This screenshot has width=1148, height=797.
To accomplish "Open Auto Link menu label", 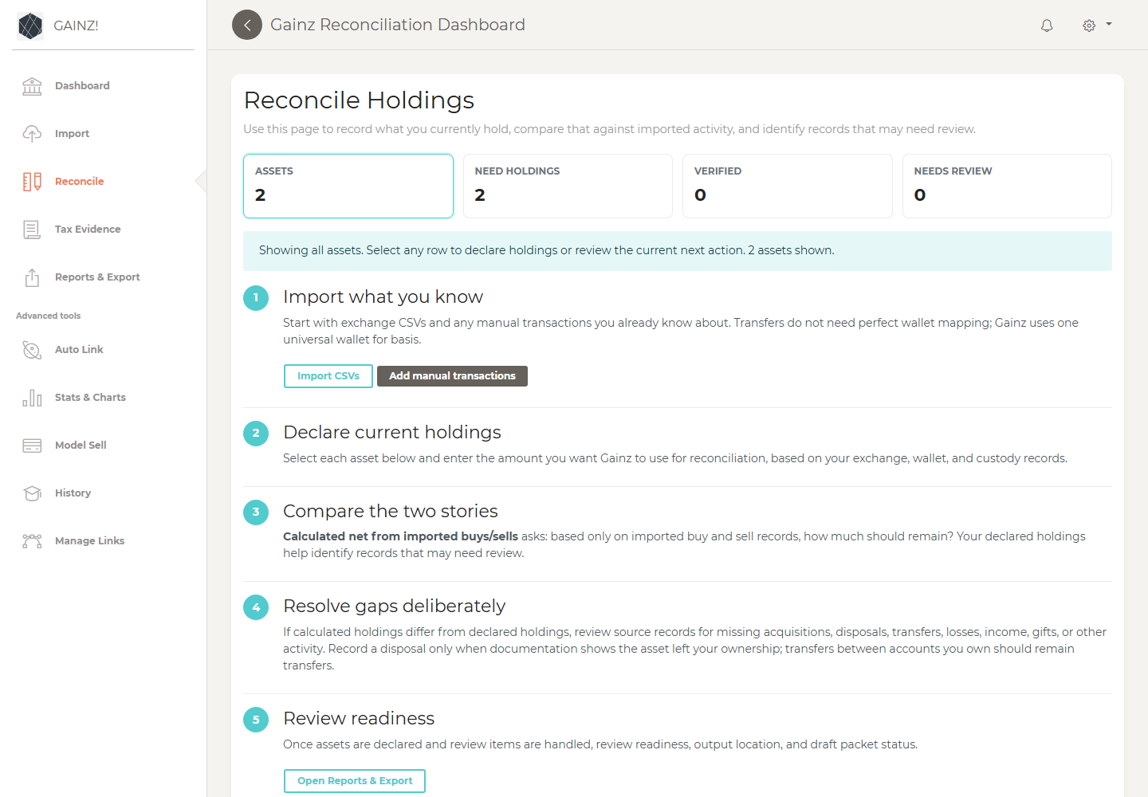I will [x=79, y=350].
